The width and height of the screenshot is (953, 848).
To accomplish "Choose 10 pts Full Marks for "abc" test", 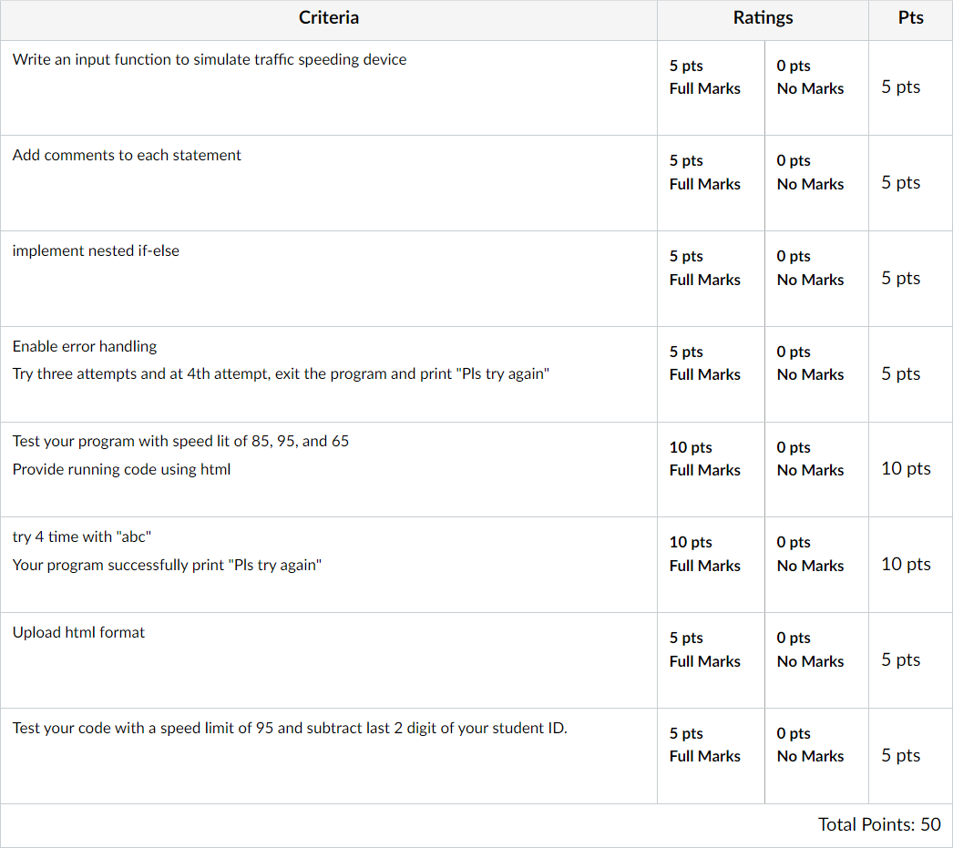I will [711, 565].
